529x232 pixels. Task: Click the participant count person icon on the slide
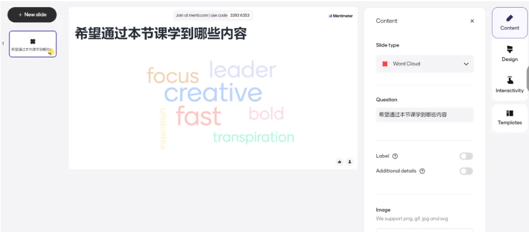(x=349, y=162)
